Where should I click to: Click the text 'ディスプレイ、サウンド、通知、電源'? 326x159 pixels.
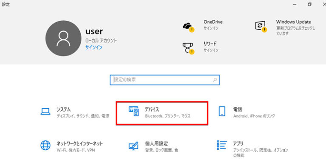click(83, 116)
